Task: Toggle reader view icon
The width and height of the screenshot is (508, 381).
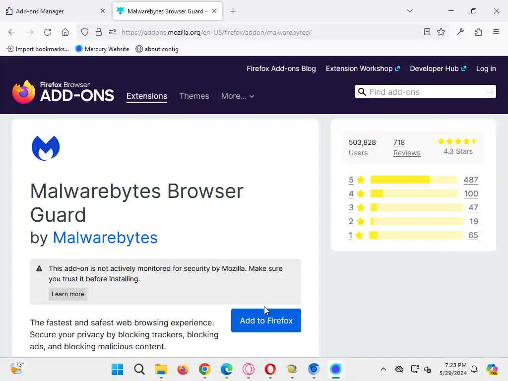Action: point(427,32)
